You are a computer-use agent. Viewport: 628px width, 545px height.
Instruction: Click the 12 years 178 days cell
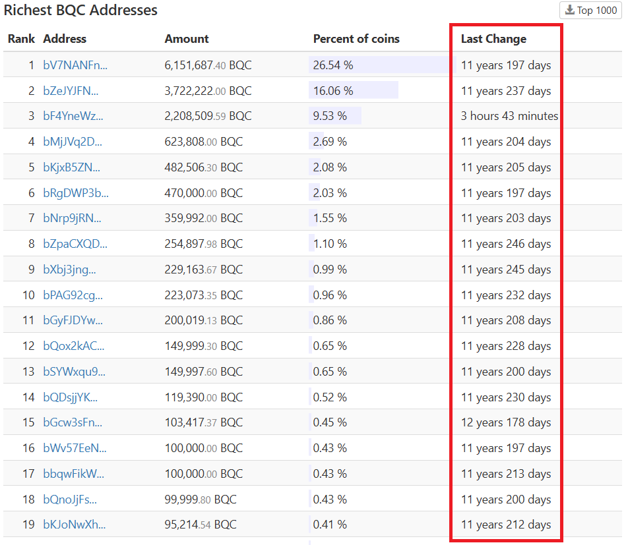tap(506, 422)
